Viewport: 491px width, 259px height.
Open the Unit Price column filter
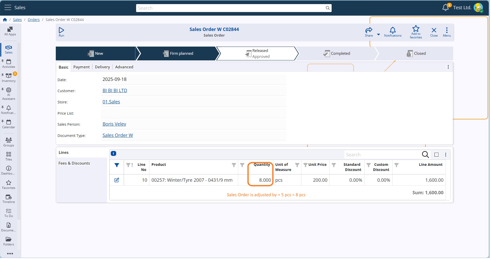point(305,165)
